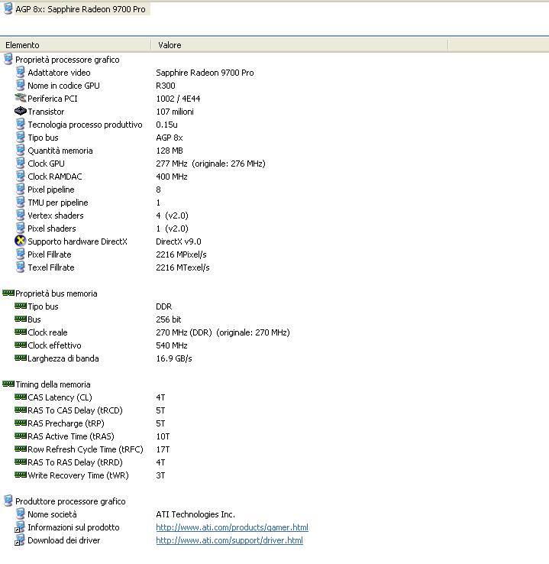Click the 16.9 GB/s bandwidth value
This screenshot has width=549, height=564.
(x=174, y=358)
